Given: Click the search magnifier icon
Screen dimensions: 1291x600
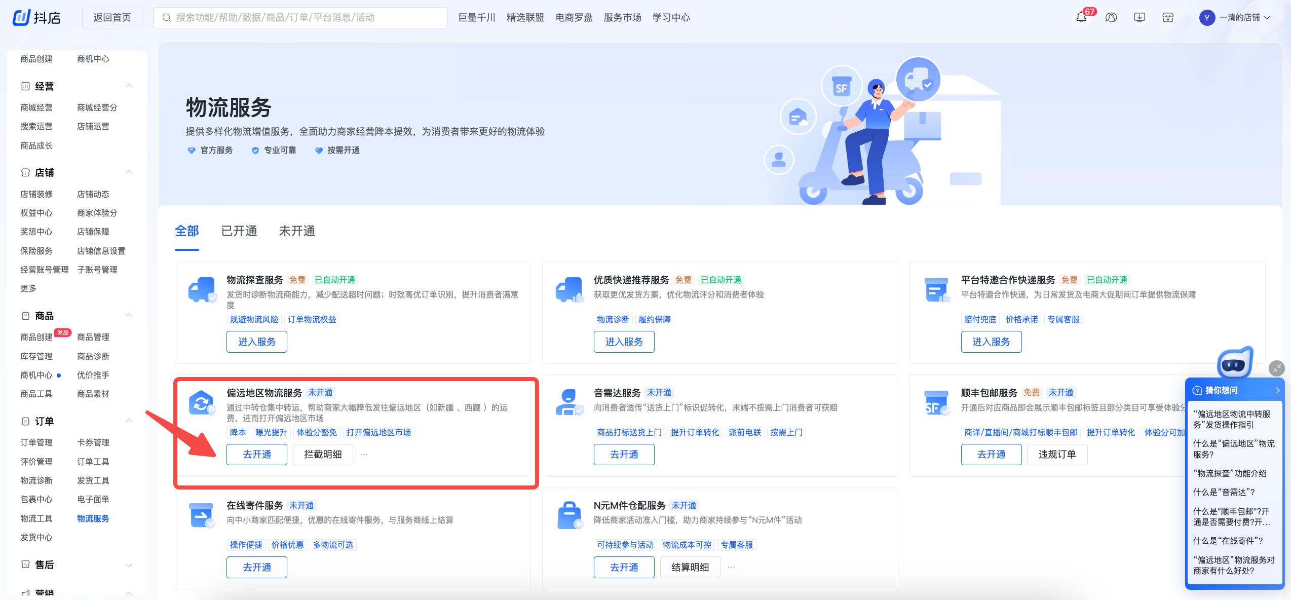Looking at the screenshot, I should click(166, 18).
